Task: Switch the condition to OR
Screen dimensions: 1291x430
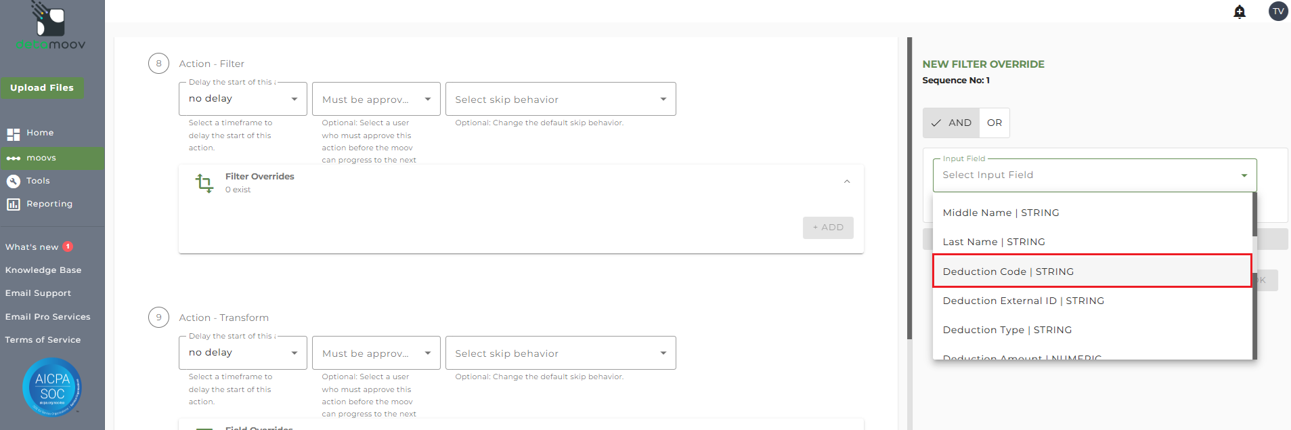Action: [x=994, y=123]
